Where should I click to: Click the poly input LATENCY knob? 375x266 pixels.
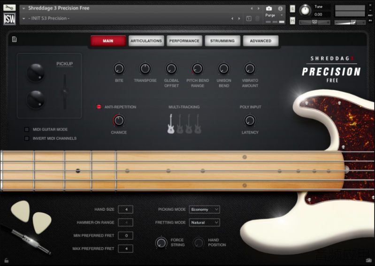coord(250,121)
